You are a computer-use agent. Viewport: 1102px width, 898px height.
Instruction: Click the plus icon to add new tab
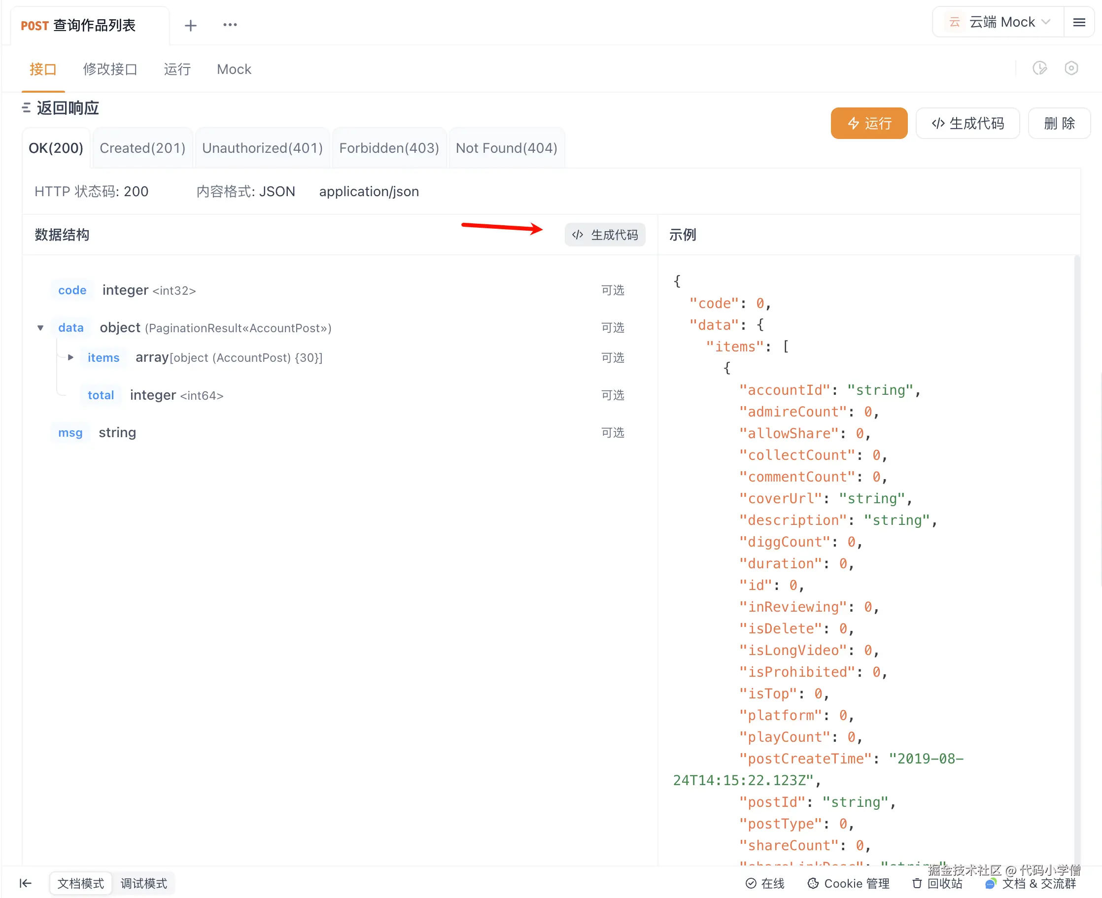pos(190,25)
